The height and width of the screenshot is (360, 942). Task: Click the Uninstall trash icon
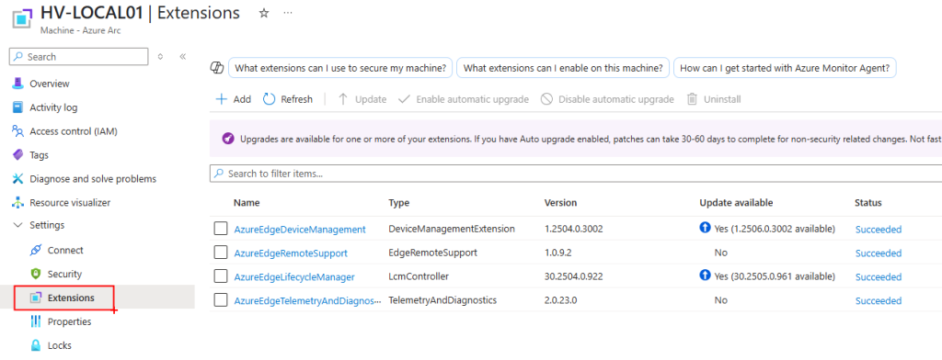(693, 99)
